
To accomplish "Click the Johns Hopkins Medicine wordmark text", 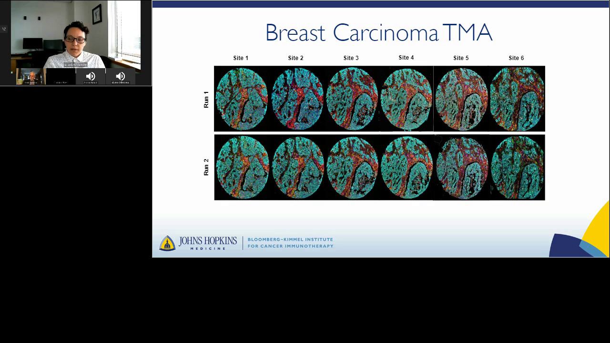I will coord(208,243).
